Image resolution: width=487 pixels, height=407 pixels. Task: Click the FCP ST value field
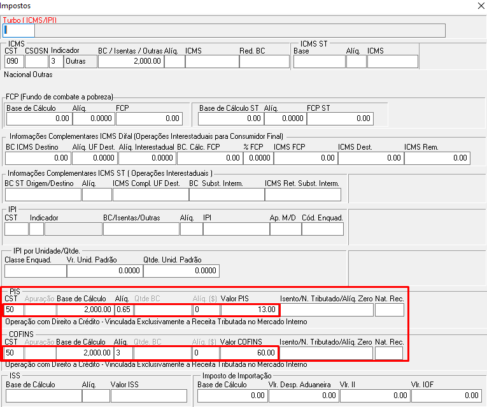coord(340,118)
